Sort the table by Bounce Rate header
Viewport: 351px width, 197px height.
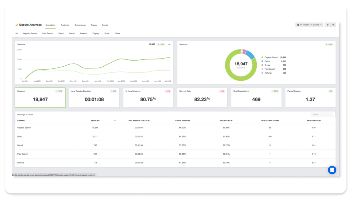pyautogui.click(x=226, y=121)
